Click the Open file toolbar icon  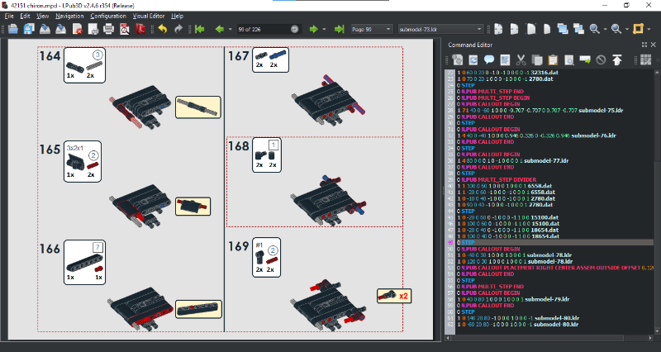[14, 30]
